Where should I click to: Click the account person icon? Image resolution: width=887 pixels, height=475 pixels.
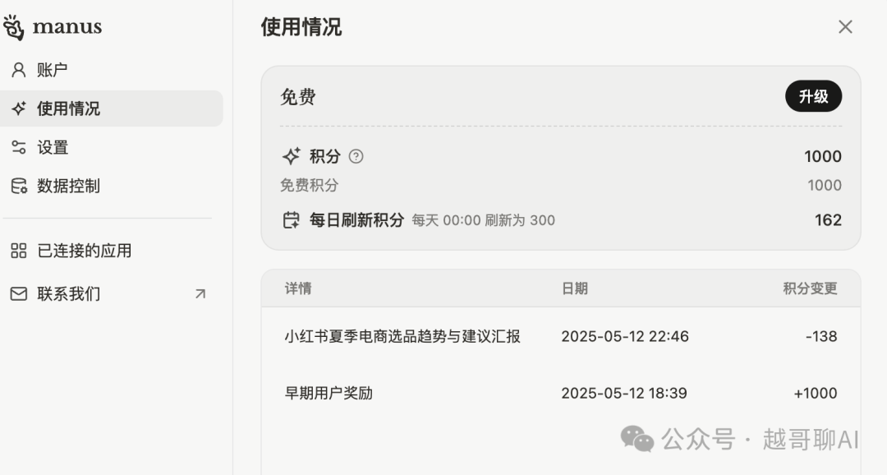19,70
